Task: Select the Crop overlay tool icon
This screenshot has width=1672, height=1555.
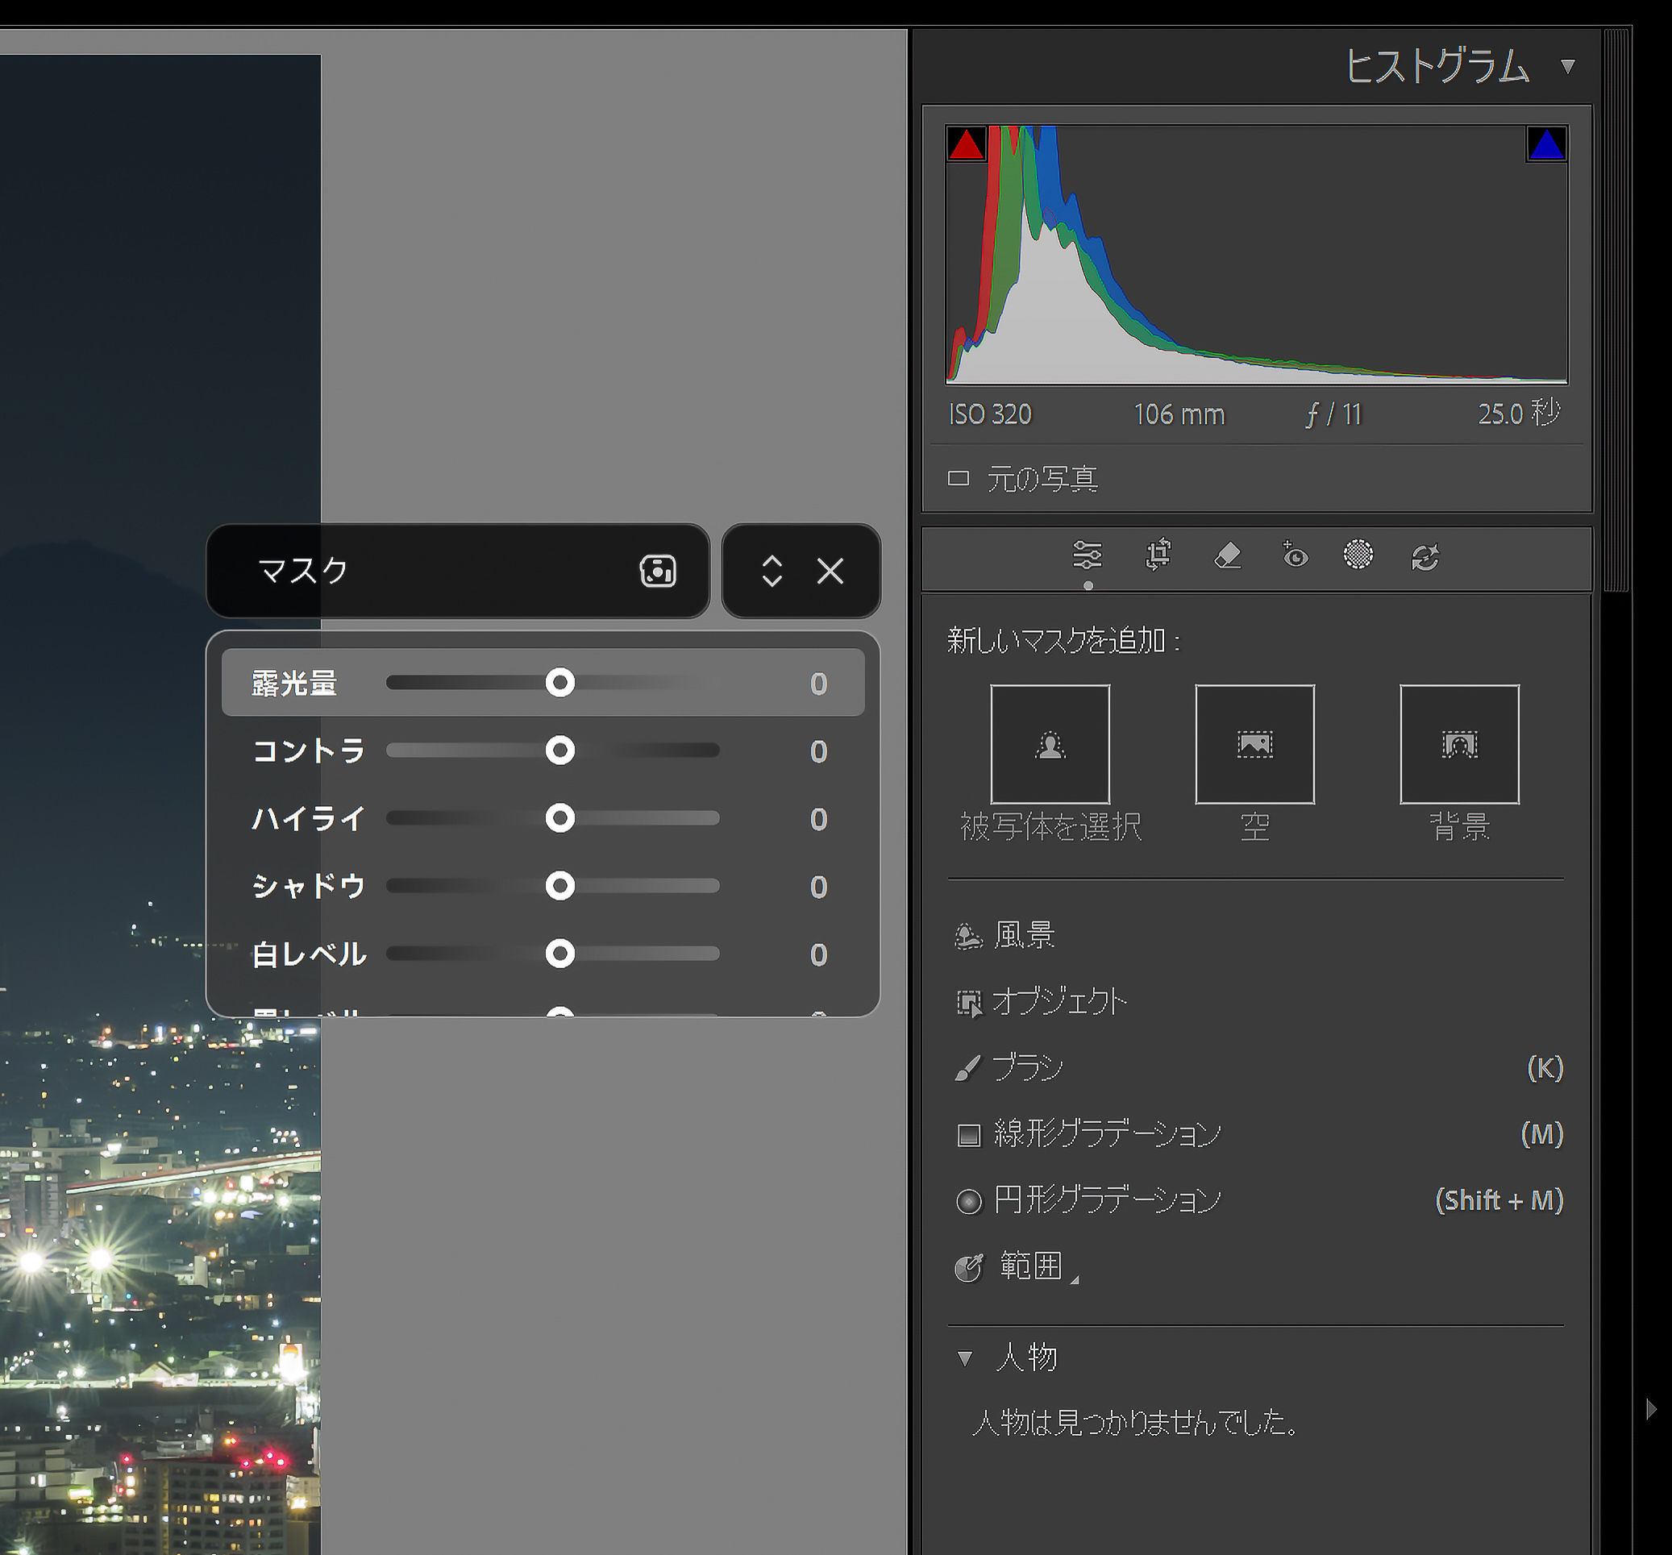Action: (1158, 555)
